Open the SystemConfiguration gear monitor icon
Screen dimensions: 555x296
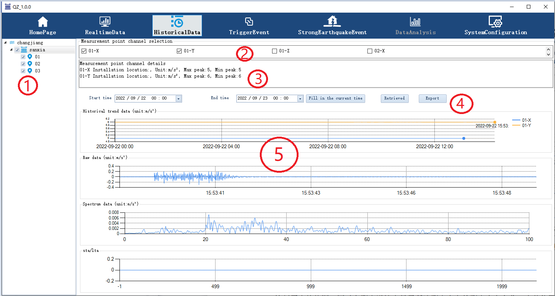[x=495, y=22]
